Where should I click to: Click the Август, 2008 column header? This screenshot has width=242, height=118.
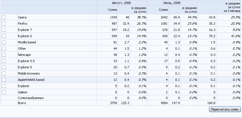(x=121, y=3)
